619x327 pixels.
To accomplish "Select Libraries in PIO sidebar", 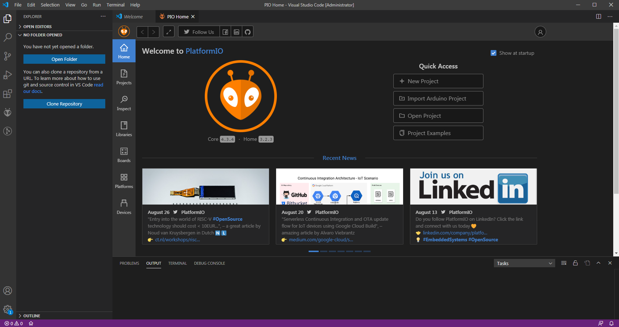I will pos(124,129).
